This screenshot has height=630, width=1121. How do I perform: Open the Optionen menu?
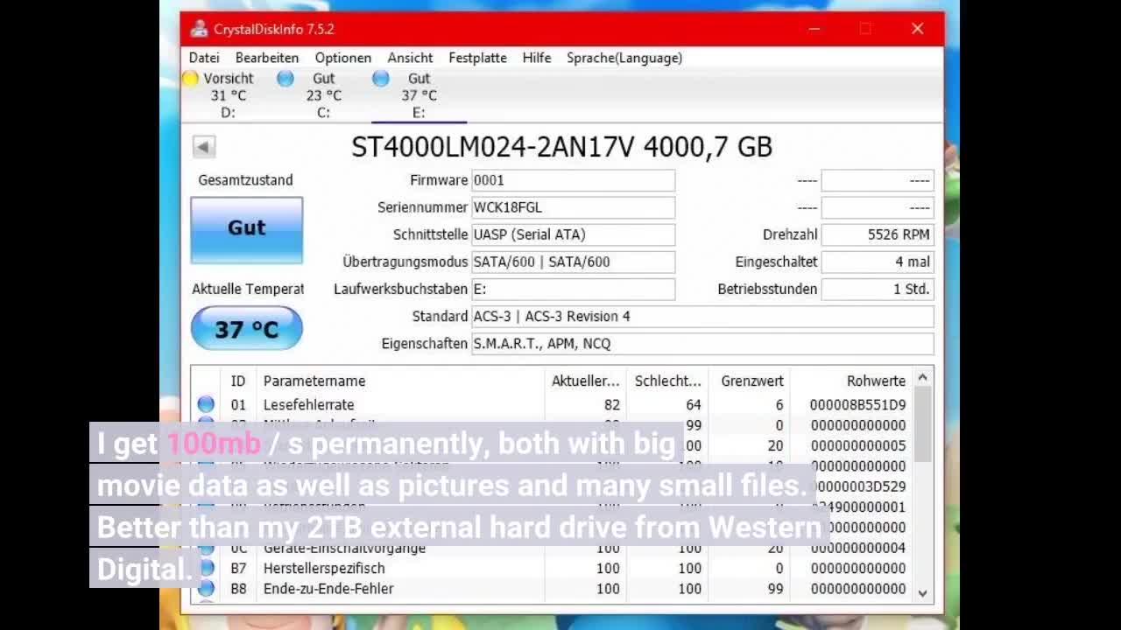343,58
